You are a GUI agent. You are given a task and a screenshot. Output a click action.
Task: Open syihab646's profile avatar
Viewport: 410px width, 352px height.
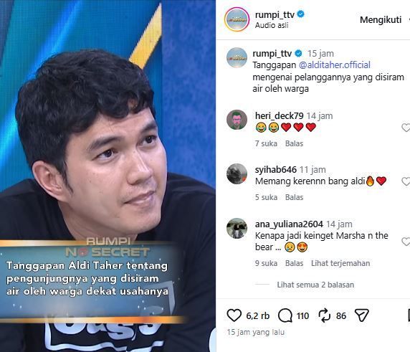point(237,174)
